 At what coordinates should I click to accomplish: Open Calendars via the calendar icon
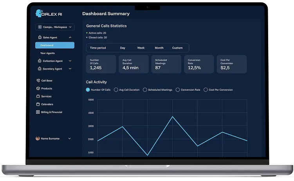click(x=38, y=104)
